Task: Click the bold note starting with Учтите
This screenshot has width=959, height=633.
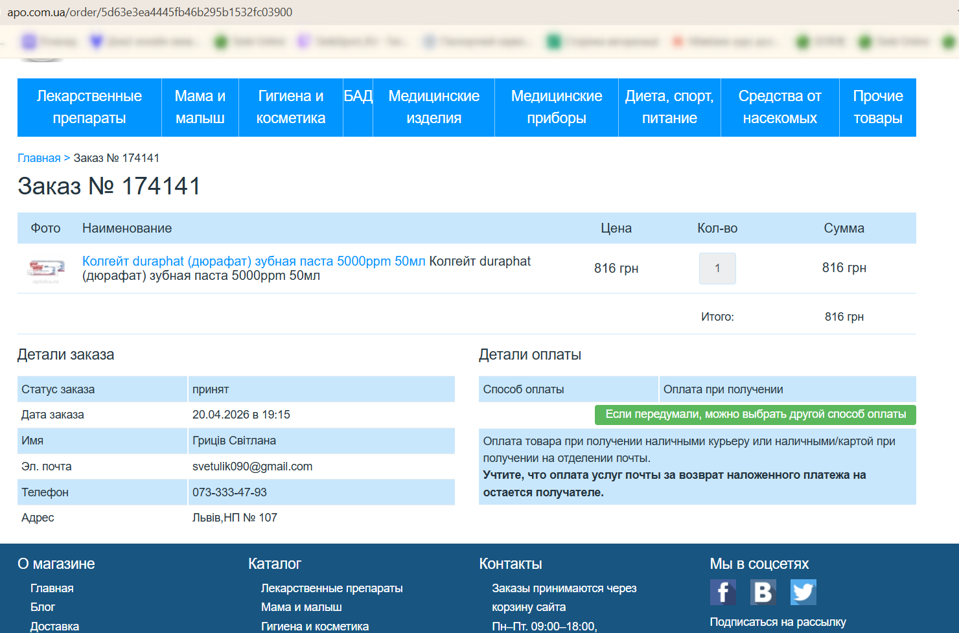Action: pos(675,483)
